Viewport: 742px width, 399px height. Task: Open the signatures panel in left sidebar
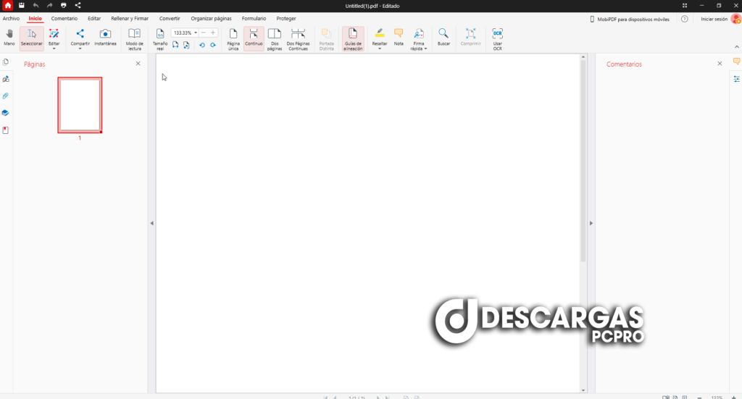(6, 79)
